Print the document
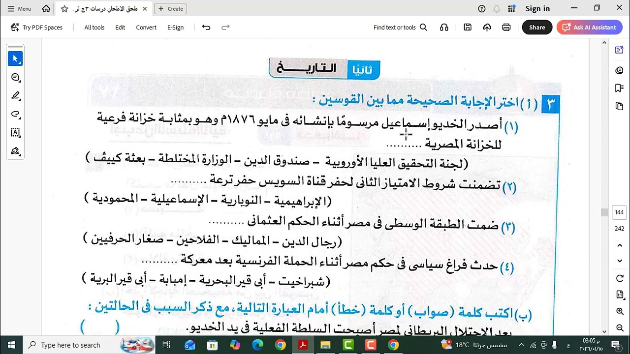This screenshot has height=354, width=630. click(506, 28)
